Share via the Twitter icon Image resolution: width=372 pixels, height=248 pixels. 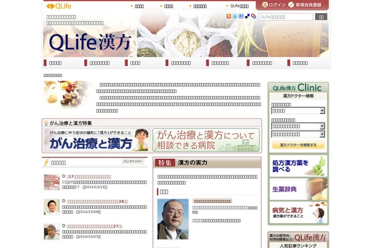(x=235, y=16)
